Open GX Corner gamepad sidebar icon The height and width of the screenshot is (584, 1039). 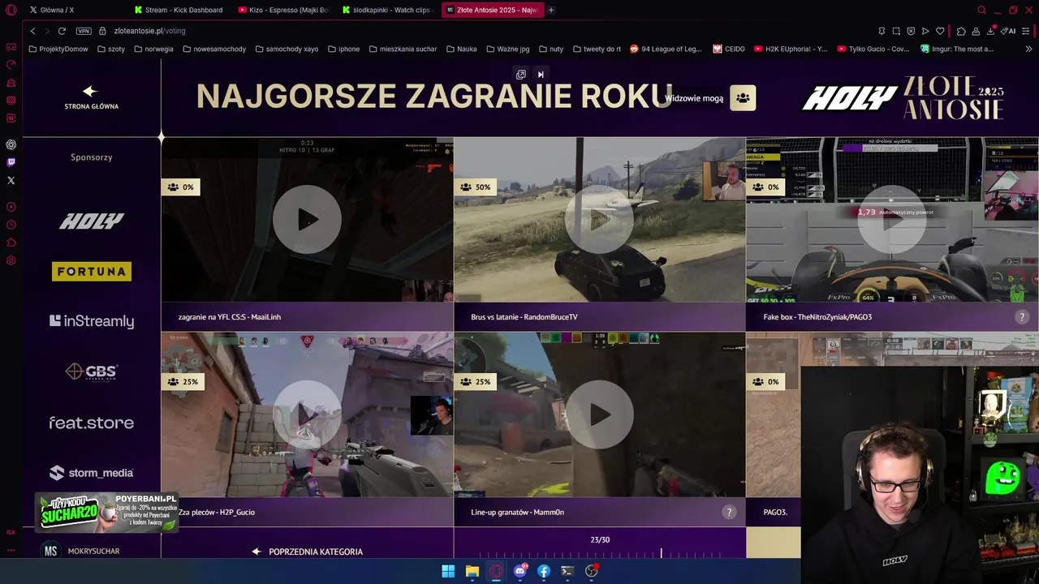pyautogui.click(x=11, y=47)
